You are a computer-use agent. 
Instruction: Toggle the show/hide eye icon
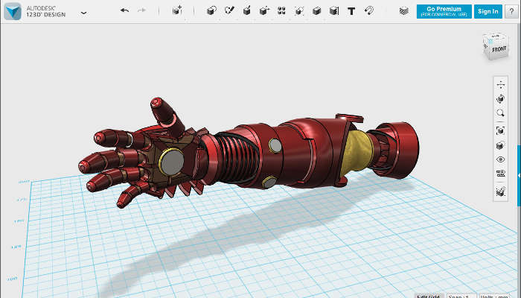coord(500,159)
